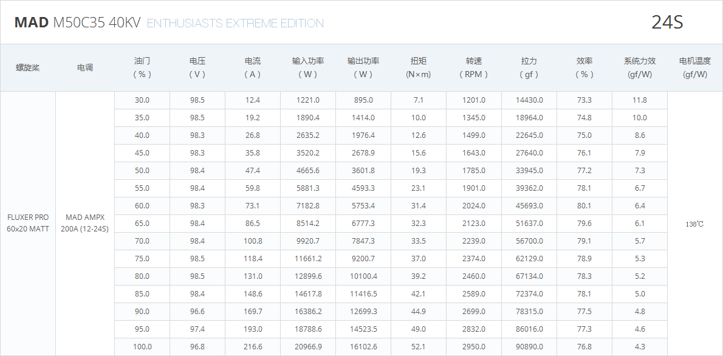
Task: Select throttle value '30.0' in first row
Action: pos(142,100)
